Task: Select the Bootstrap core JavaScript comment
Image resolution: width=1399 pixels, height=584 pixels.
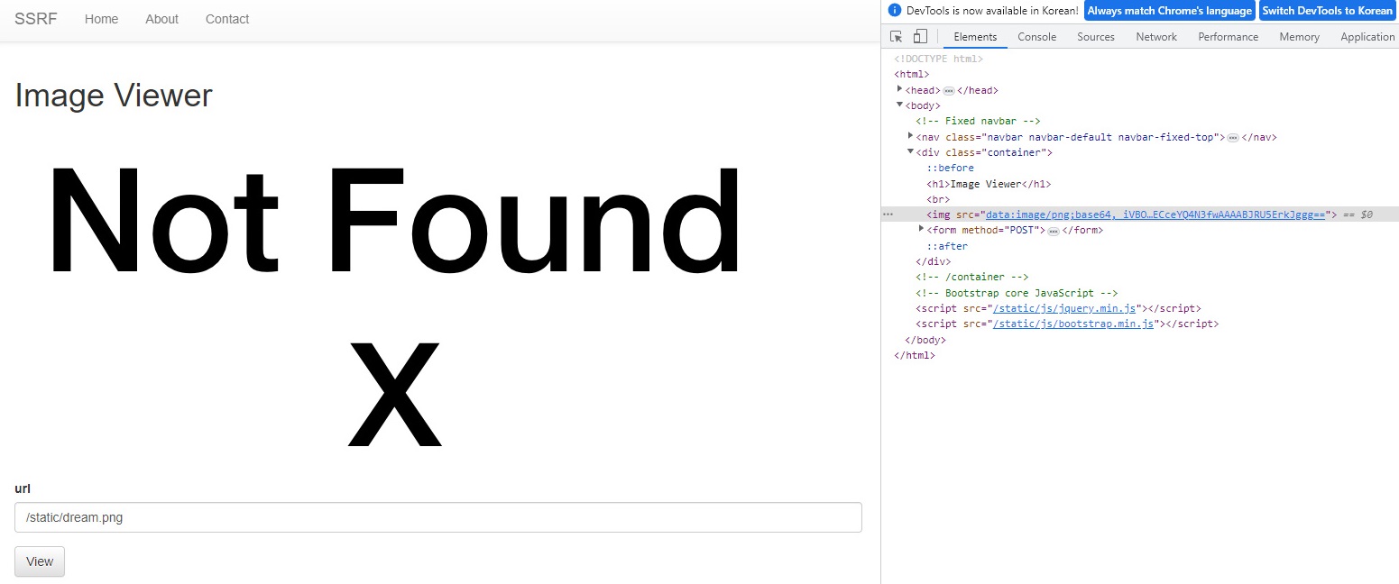Action: coord(1017,293)
